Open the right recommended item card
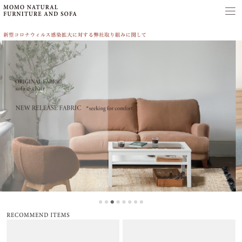Image resolution: width=242 pixels, height=242 pixels. pos(179,231)
